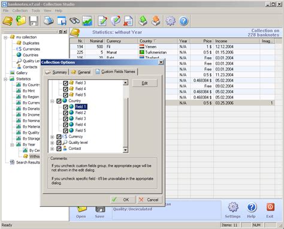This screenshot has width=284, height=229.
Task: Click the open folder toolbar icon
Action: click(x=21, y=21)
